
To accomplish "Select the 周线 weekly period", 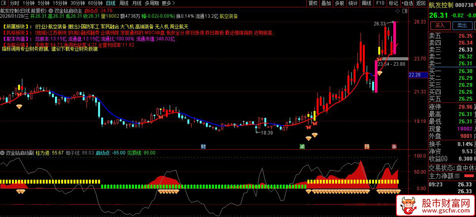I will pyautogui.click(x=124, y=3).
